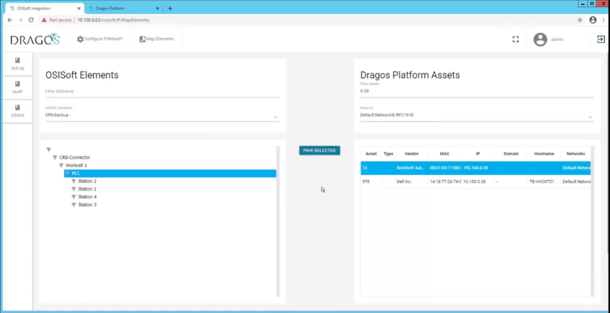Click the Filter Elements input field
This screenshot has width=610, height=313.
[x=162, y=92]
